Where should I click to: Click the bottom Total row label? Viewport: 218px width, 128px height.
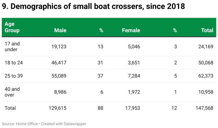point(10,108)
